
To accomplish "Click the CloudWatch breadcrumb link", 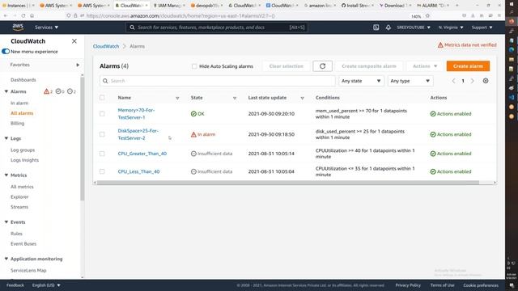I will point(106,47).
